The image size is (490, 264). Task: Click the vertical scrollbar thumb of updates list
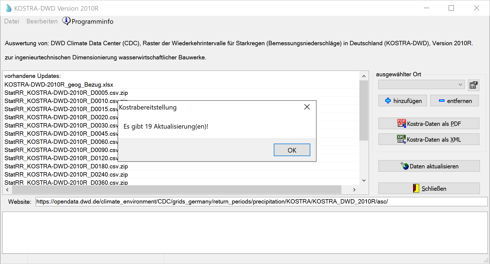click(363, 110)
